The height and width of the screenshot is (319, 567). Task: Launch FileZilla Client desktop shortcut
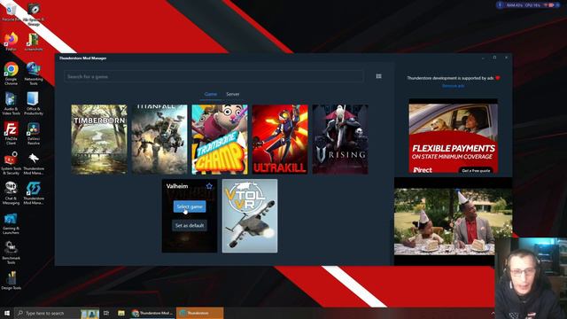click(11, 133)
